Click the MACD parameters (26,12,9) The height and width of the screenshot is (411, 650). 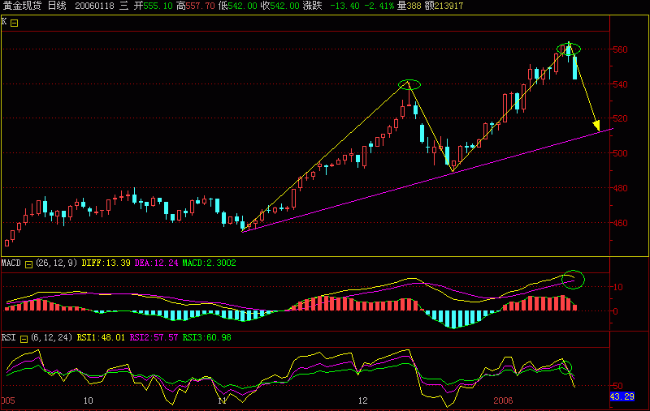[56, 263]
